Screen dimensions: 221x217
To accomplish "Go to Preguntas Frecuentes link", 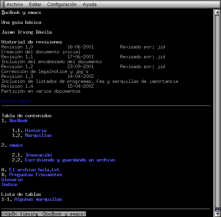I will (x=36, y=175).
